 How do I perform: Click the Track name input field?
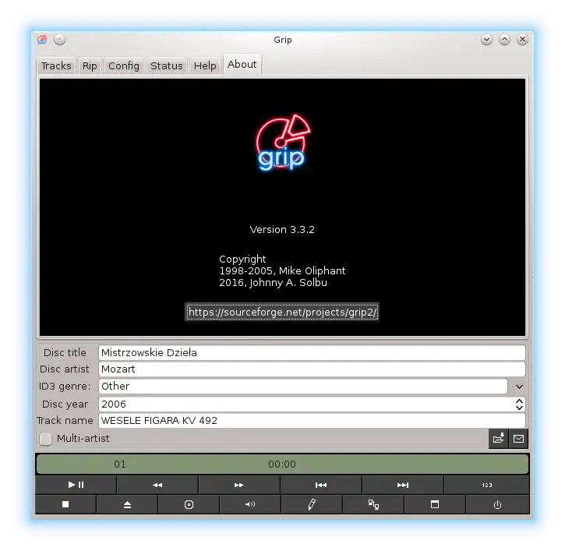[x=312, y=421]
